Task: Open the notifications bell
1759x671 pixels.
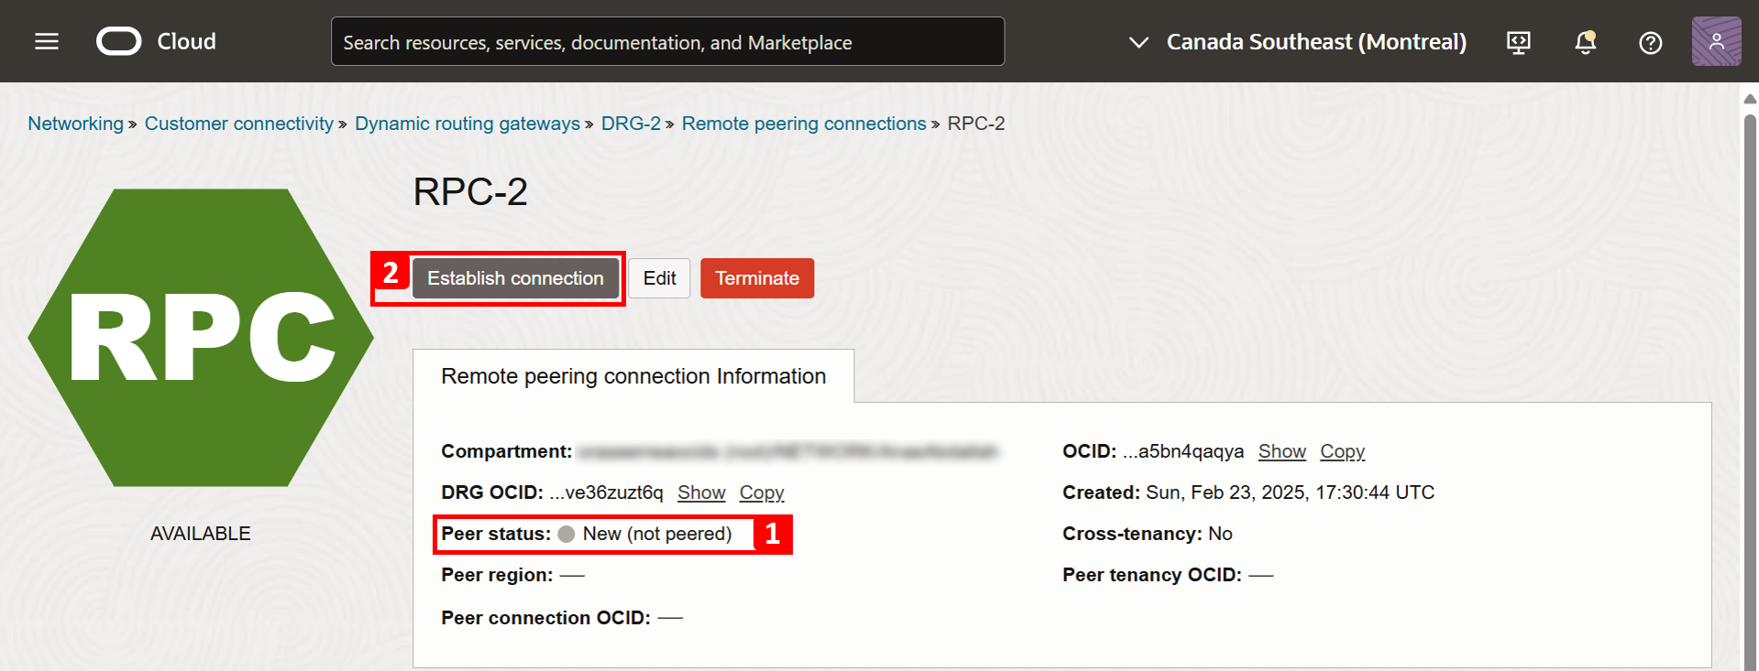Action: (1585, 42)
